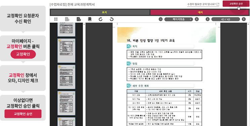Click the 43 / 43 page number field
Image resolution: width=250 pixels, height=126 pixels.
[225, 19]
